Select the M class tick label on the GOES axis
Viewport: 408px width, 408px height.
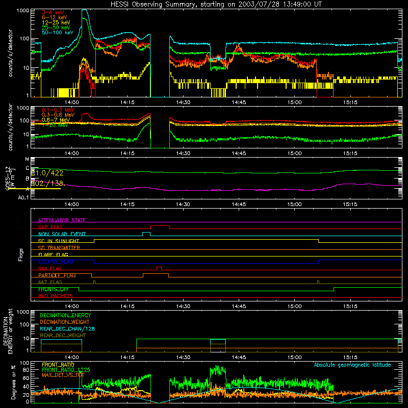click(x=27, y=159)
